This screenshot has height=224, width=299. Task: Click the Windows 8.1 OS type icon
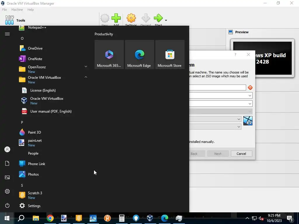tap(248, 121)
